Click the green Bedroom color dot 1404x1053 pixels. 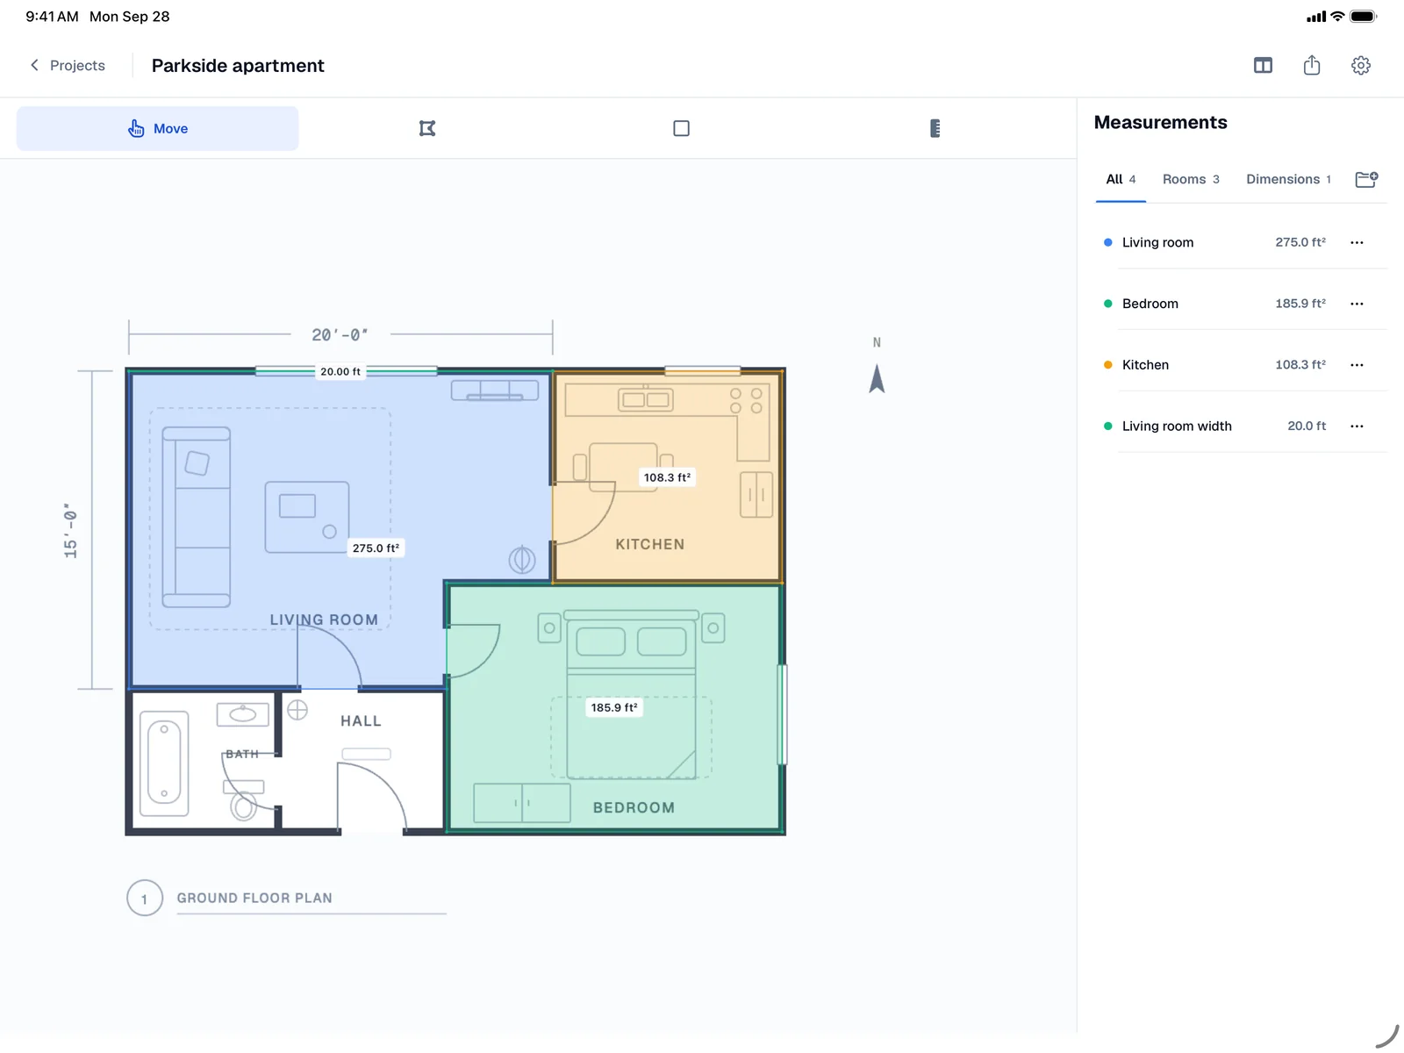1107,304
